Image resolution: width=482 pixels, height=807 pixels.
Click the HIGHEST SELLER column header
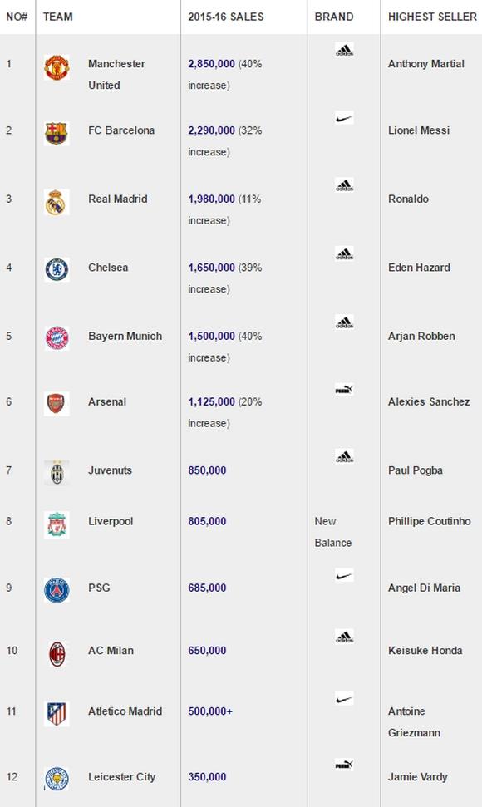[x=433, y=17]
